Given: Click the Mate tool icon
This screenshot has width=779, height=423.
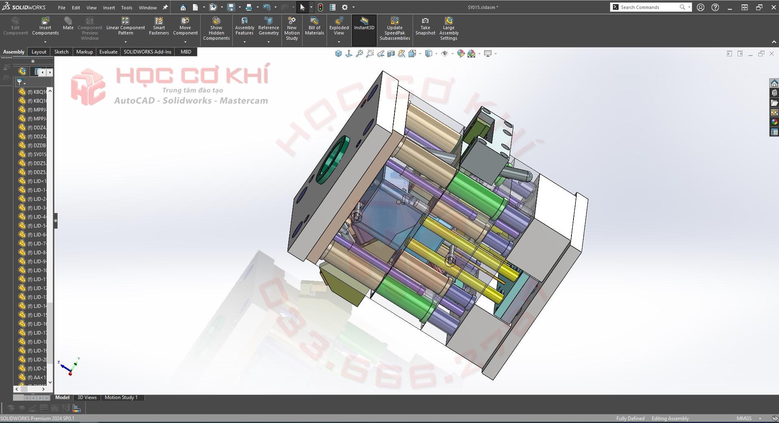Looking at the screenshot, I should pos(68,23).
